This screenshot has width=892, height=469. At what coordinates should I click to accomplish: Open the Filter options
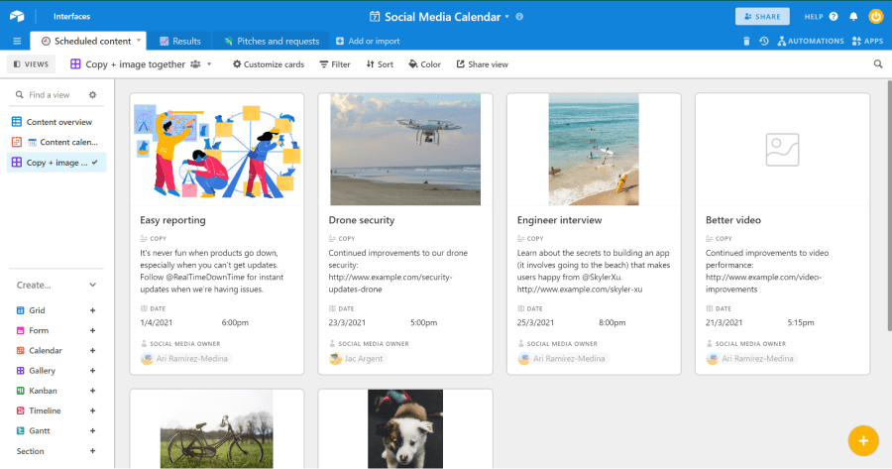335,64
